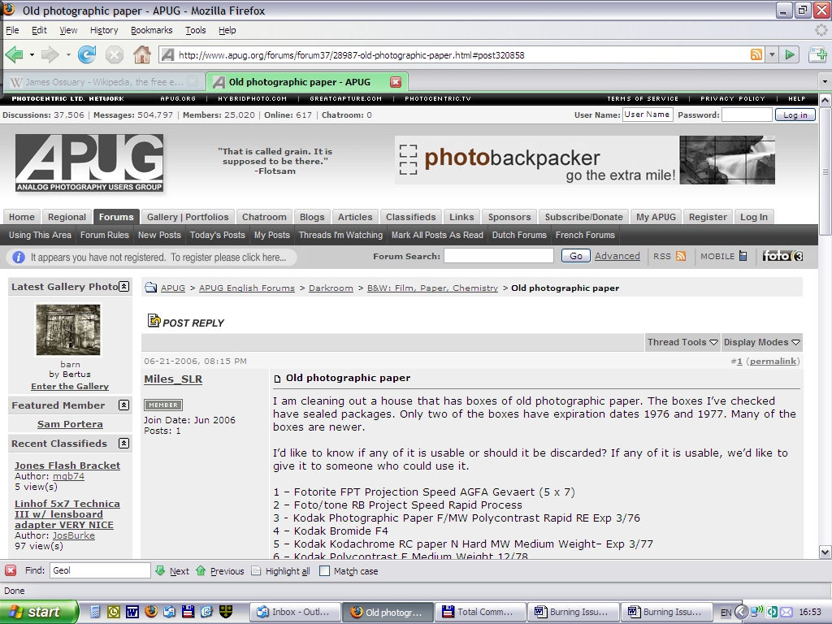The height and width of the screenshot is (624, 832).
Task: Open the Tools menu
Action: coord(195,30)
